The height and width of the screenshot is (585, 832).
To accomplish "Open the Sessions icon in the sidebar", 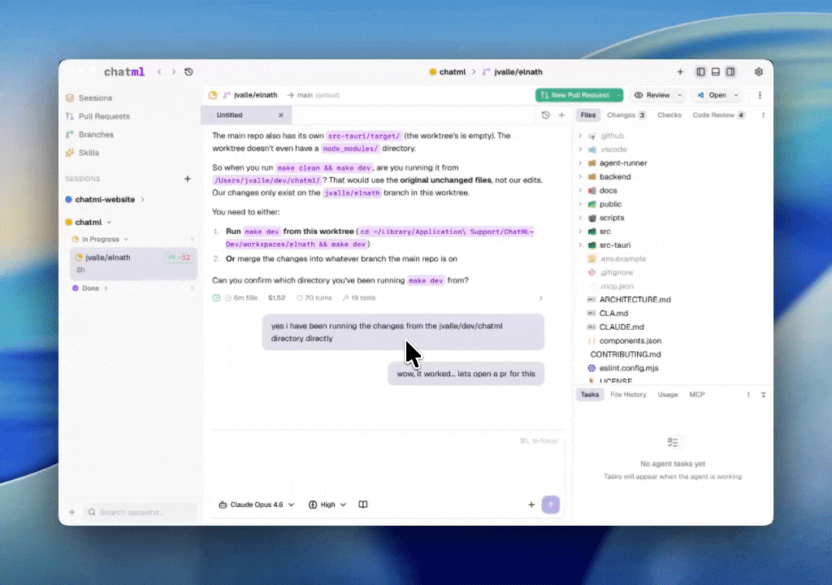I will coord(71,97).
